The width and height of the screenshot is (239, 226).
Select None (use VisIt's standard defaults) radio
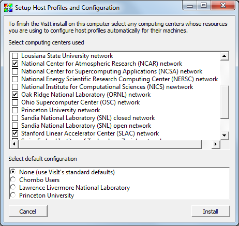pyautogui.click(x=13, y=172)
